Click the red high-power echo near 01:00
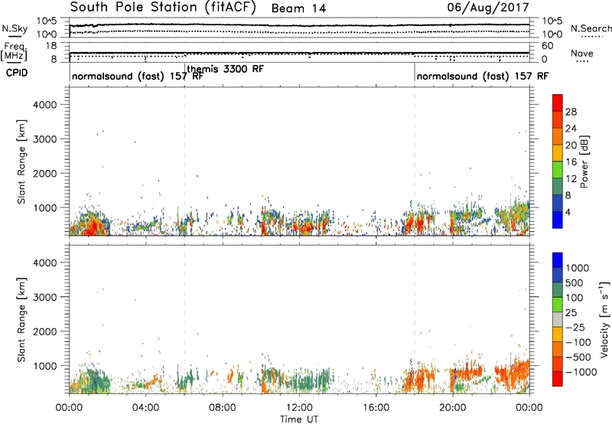This screenshot has height=424, width=612. click(x=92, y=227)
